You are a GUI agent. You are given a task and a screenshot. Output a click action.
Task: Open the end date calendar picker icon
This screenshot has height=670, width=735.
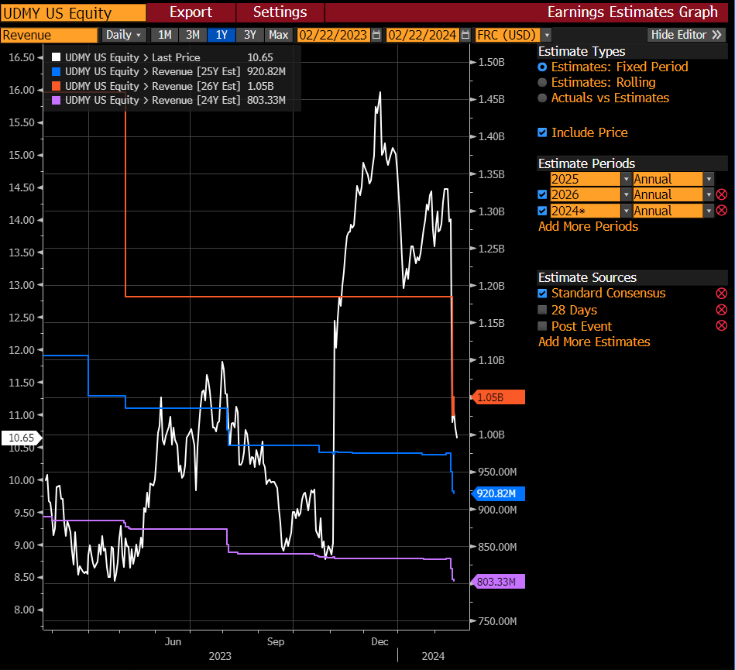(x=465, y=35)
